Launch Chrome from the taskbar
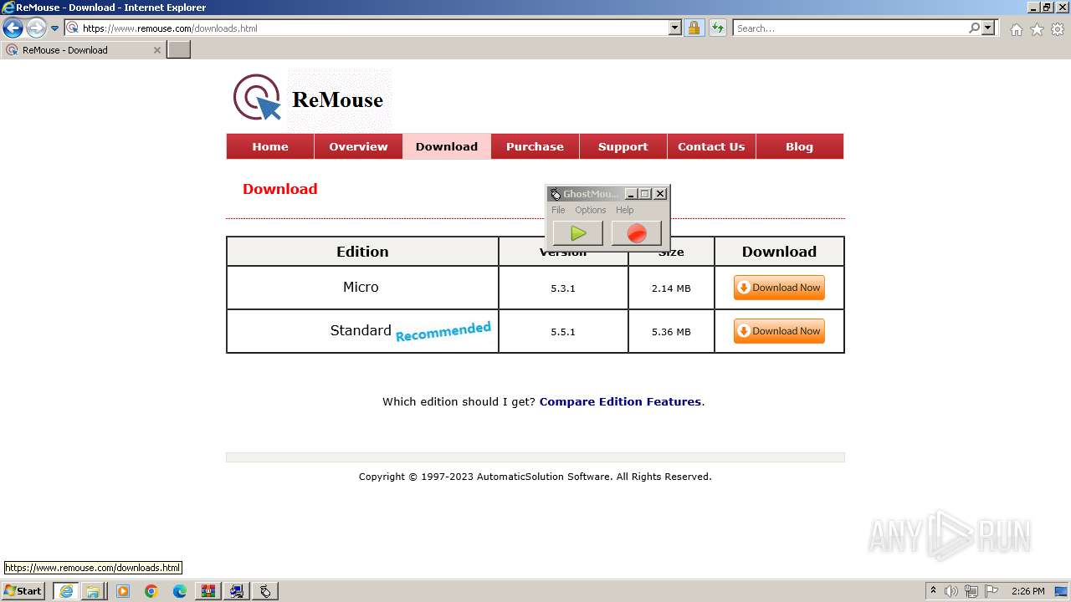The height and width of the screenshot is (602, 1071). [151, 591]
